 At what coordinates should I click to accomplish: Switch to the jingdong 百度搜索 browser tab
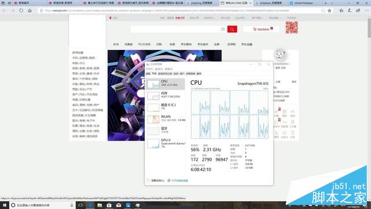(201, 3)
